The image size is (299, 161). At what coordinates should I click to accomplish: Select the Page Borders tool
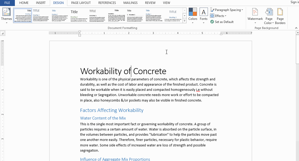tap(280, 16)
